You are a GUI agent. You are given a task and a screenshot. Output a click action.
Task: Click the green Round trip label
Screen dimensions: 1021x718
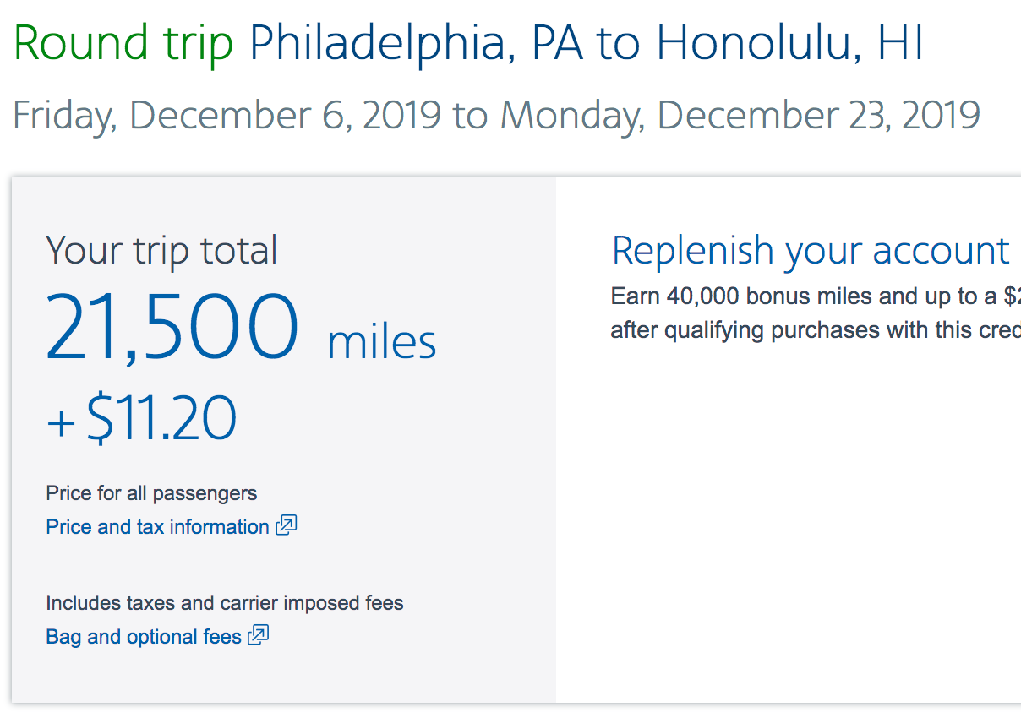(x=123, y=43)
